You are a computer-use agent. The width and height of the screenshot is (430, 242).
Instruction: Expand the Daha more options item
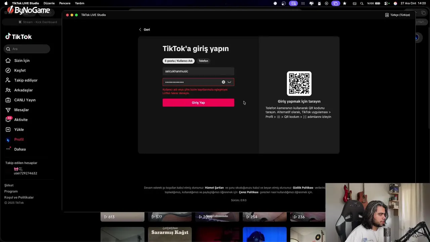[16, 149]
